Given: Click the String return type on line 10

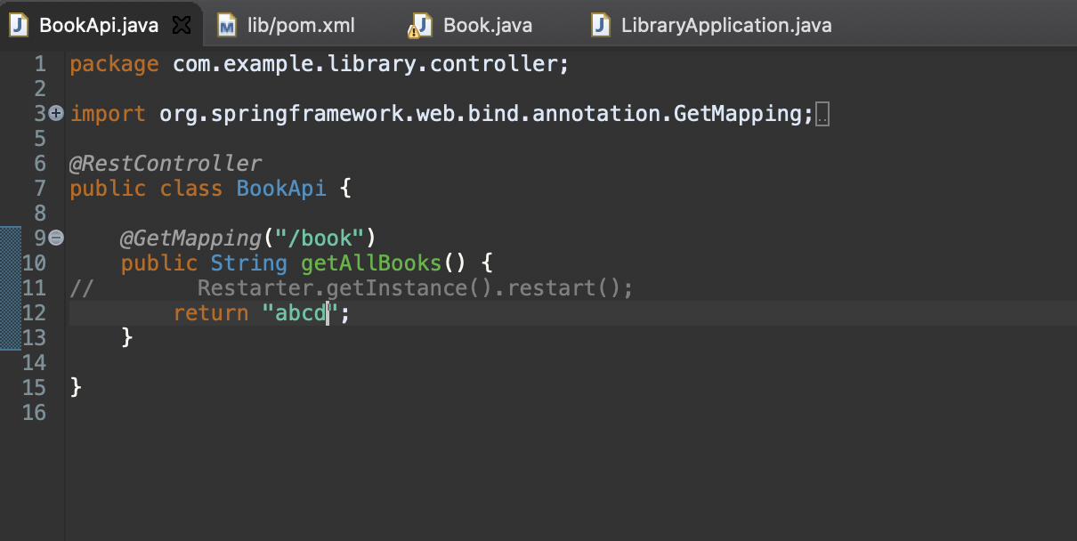Looking at the screenshot, I should tap(248, 263).
